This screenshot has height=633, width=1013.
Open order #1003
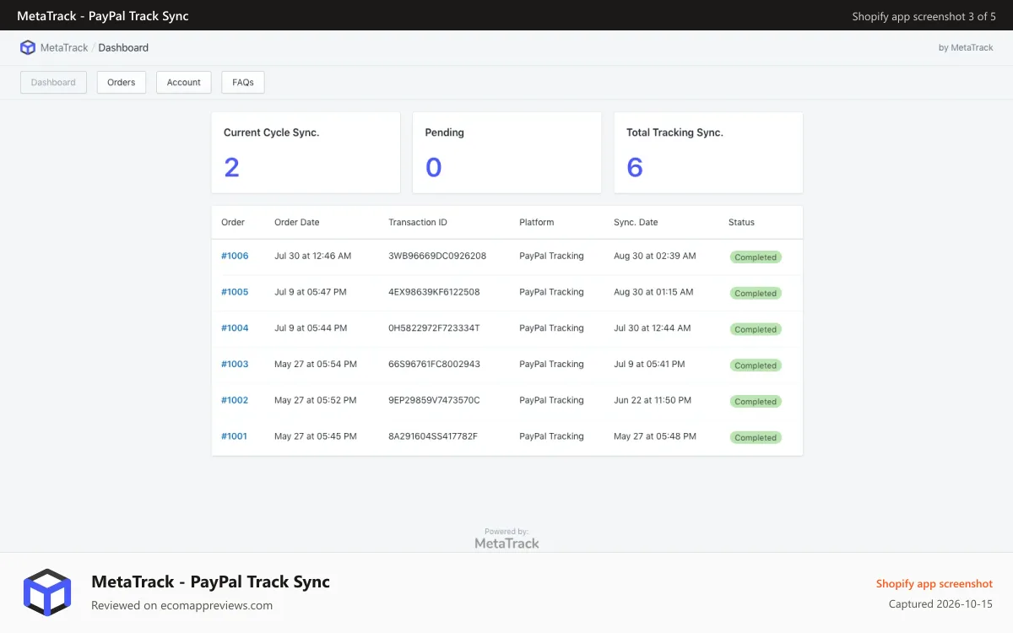[235, 365]
